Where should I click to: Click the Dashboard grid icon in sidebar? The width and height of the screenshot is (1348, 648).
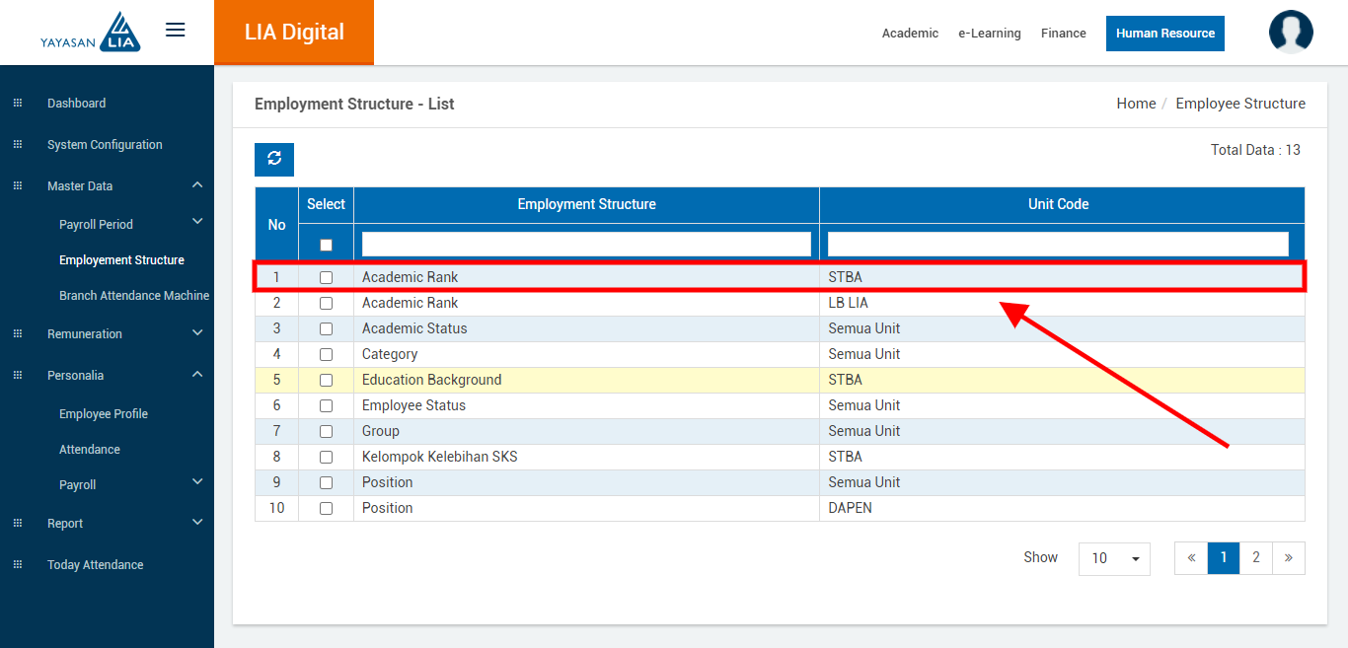coord(17,103)
